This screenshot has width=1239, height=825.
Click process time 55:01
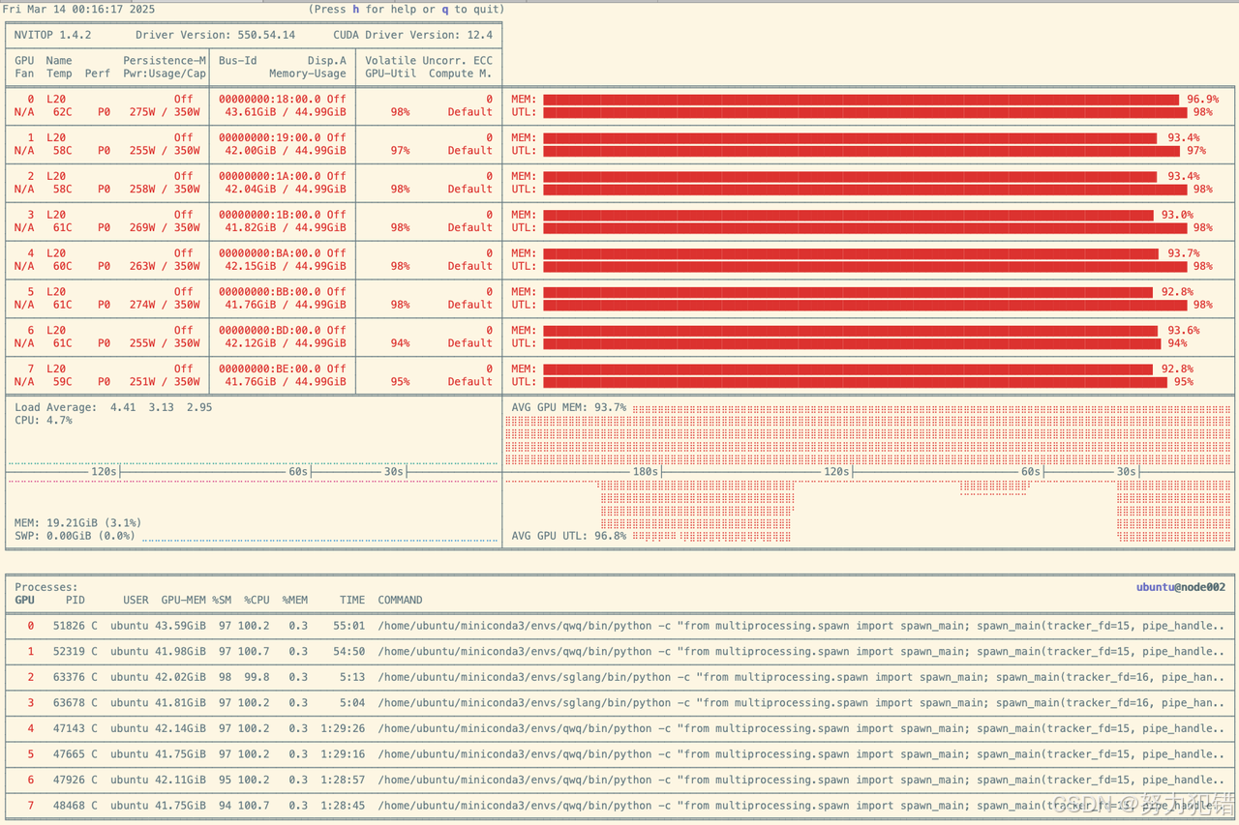tap(348, 626)
